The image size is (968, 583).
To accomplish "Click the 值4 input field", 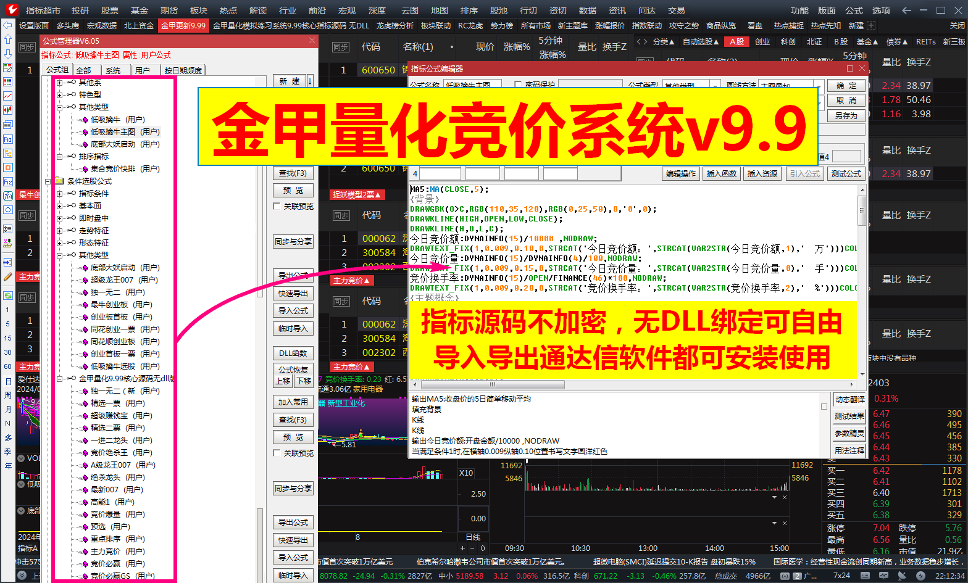I will point(846,156).
